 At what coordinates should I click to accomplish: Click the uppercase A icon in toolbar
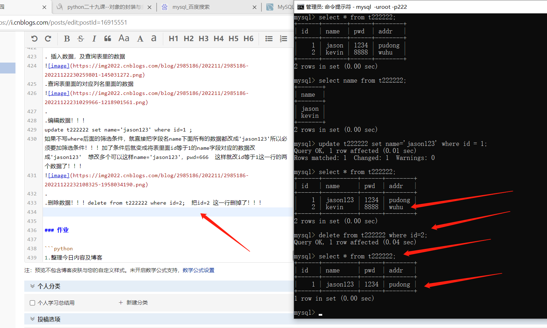pyautogui.click(x=140, y=39)
